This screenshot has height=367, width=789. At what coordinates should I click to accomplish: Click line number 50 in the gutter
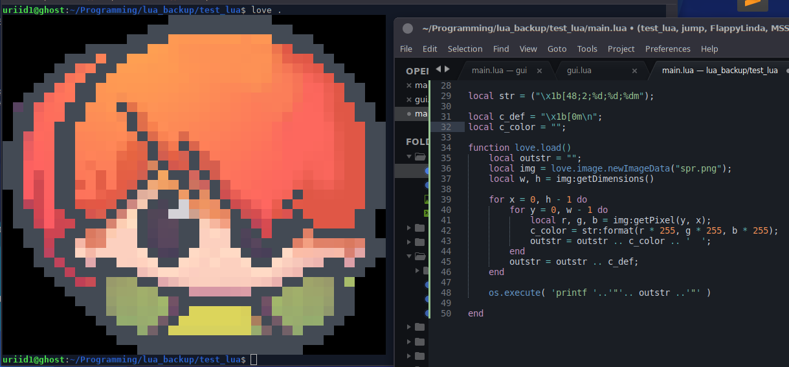tap(445, 313)
